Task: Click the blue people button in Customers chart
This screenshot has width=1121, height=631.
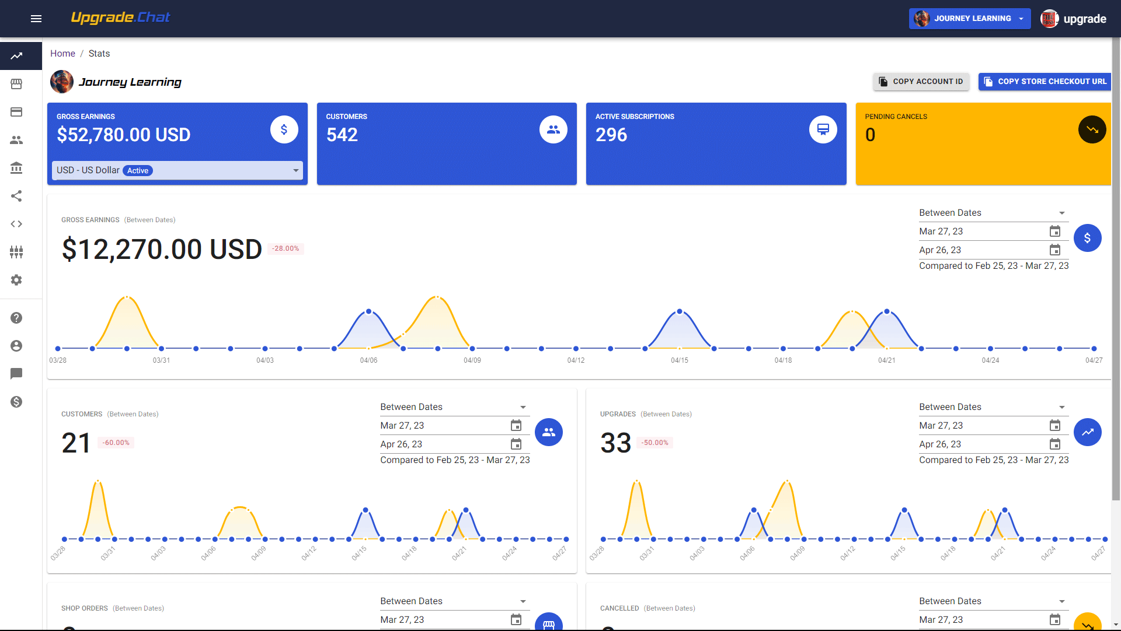Action: pos(549,432)
